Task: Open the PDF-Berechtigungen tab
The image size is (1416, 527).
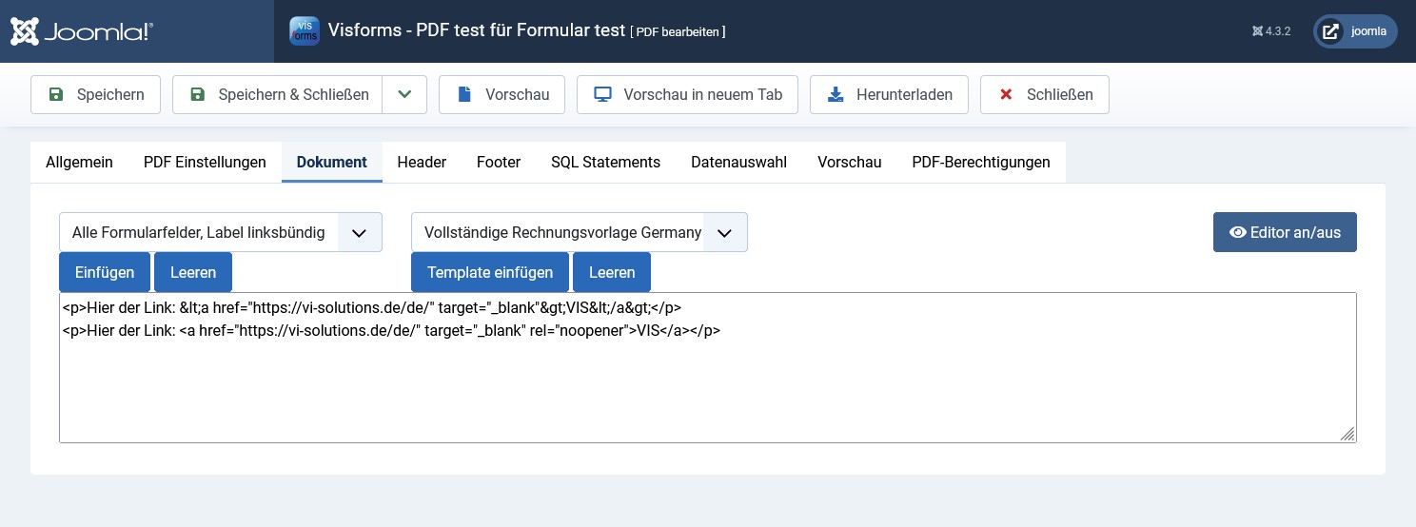Action: coord(981,162)
